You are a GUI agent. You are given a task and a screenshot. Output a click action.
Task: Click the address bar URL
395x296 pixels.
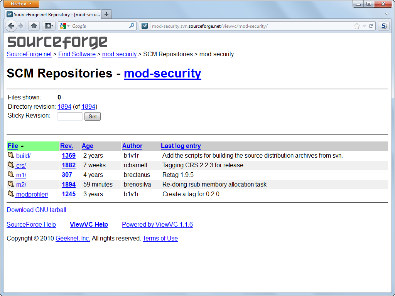pyautogui.click(x=209, y=26)
